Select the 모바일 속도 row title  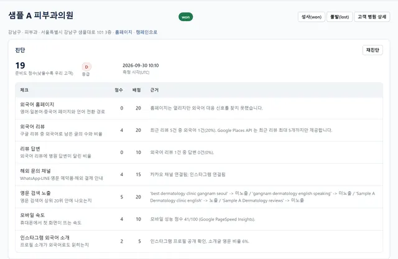[32, 215]
